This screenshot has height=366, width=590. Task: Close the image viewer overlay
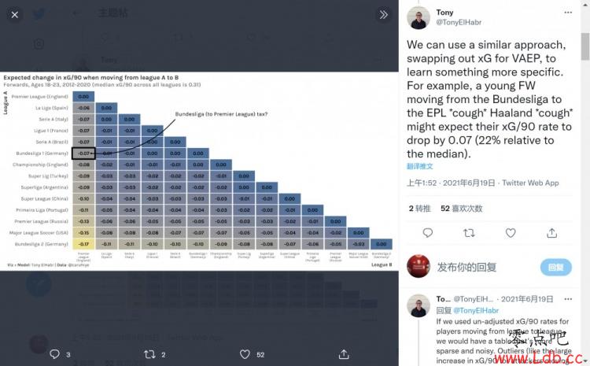point(15,15)
